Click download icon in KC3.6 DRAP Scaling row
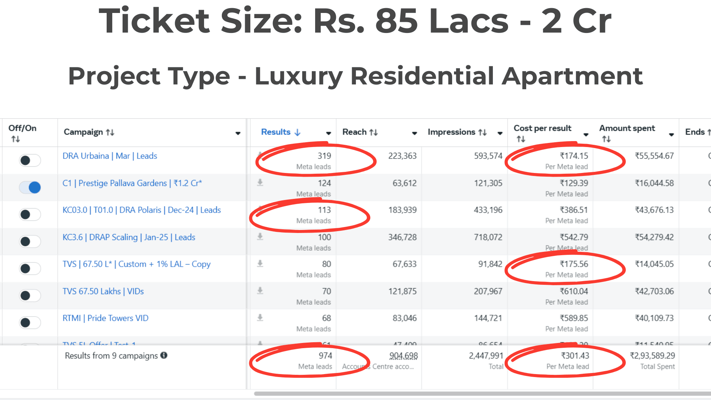Viewport: 711px width, 400px height. (x=260, y=236)
